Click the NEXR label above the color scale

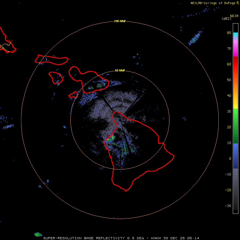(x=234, y=16)
